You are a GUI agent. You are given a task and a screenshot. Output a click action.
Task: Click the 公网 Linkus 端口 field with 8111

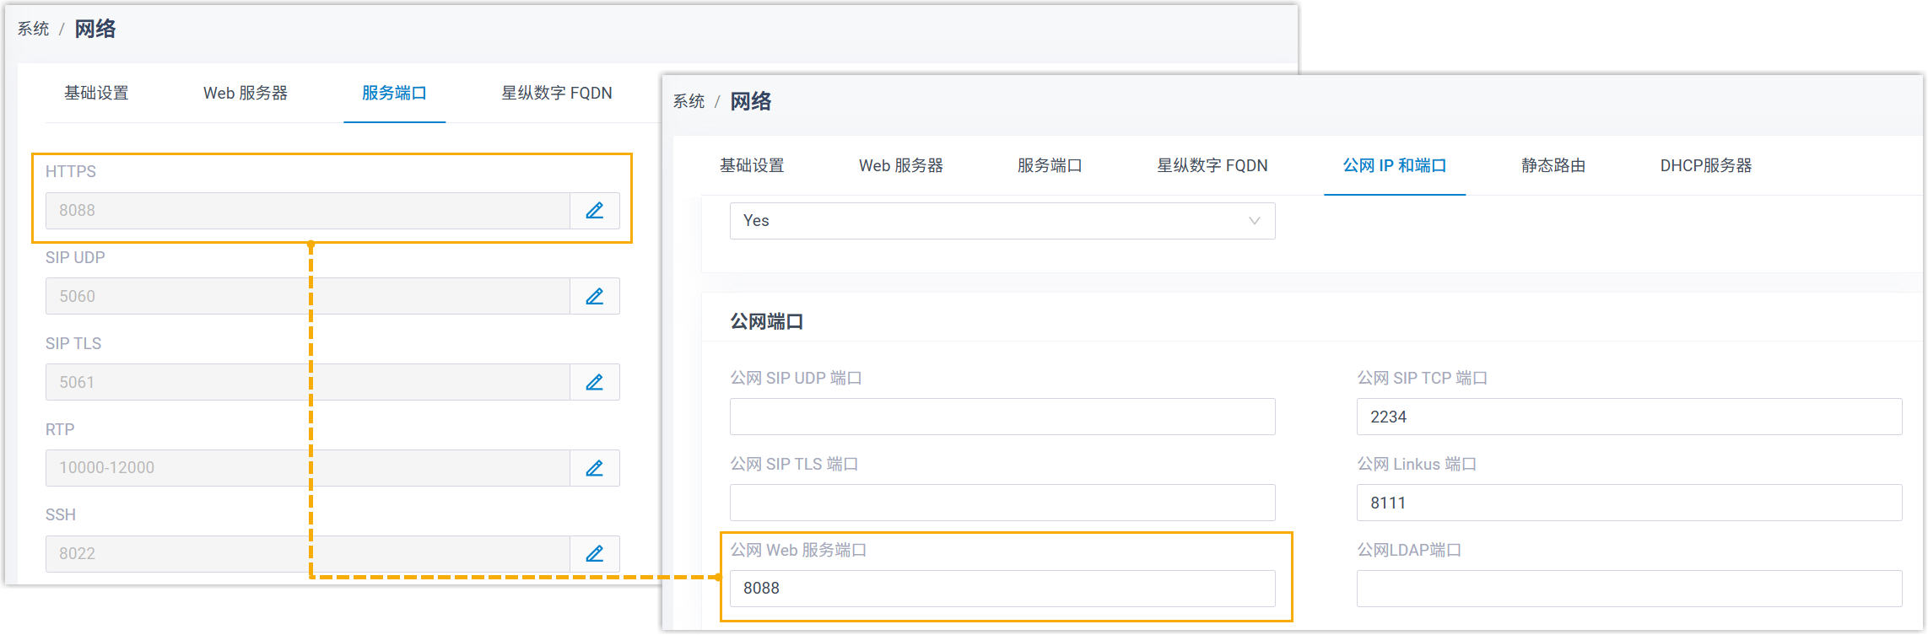1628,503
